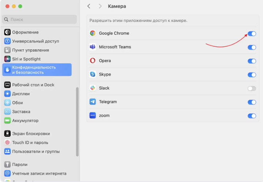Turn off Skype camera access toggle

click(252, 75)
